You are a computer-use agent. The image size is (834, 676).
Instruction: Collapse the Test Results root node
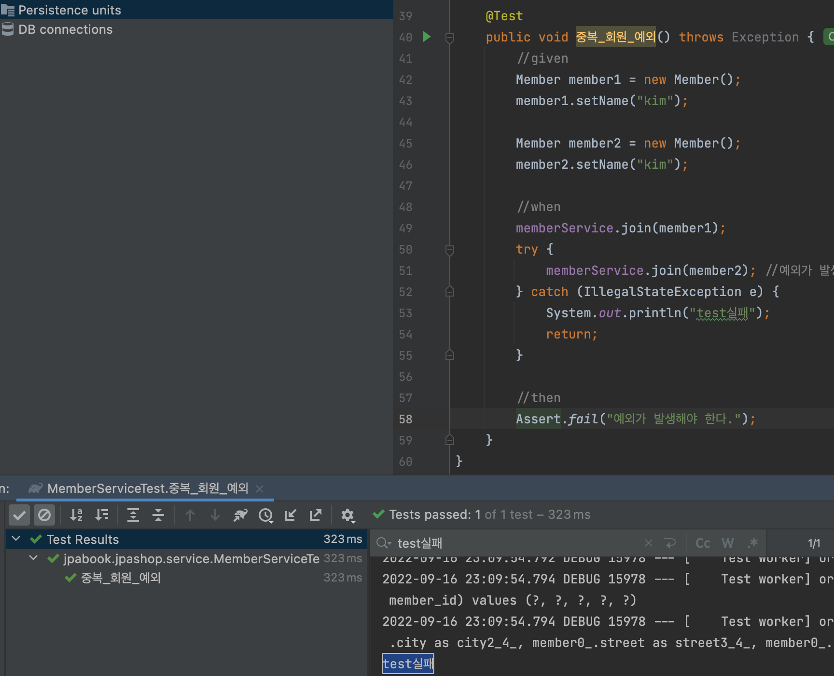coord(16,539)
